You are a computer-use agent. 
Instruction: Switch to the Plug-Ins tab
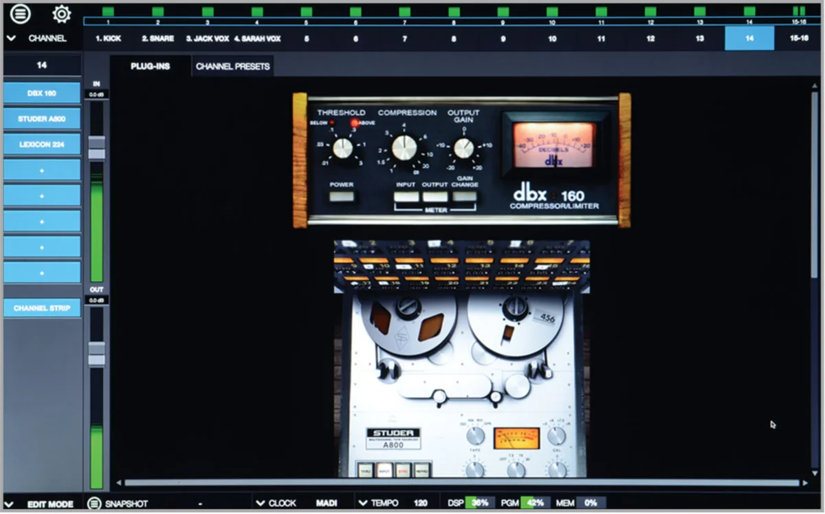point(151,66)
